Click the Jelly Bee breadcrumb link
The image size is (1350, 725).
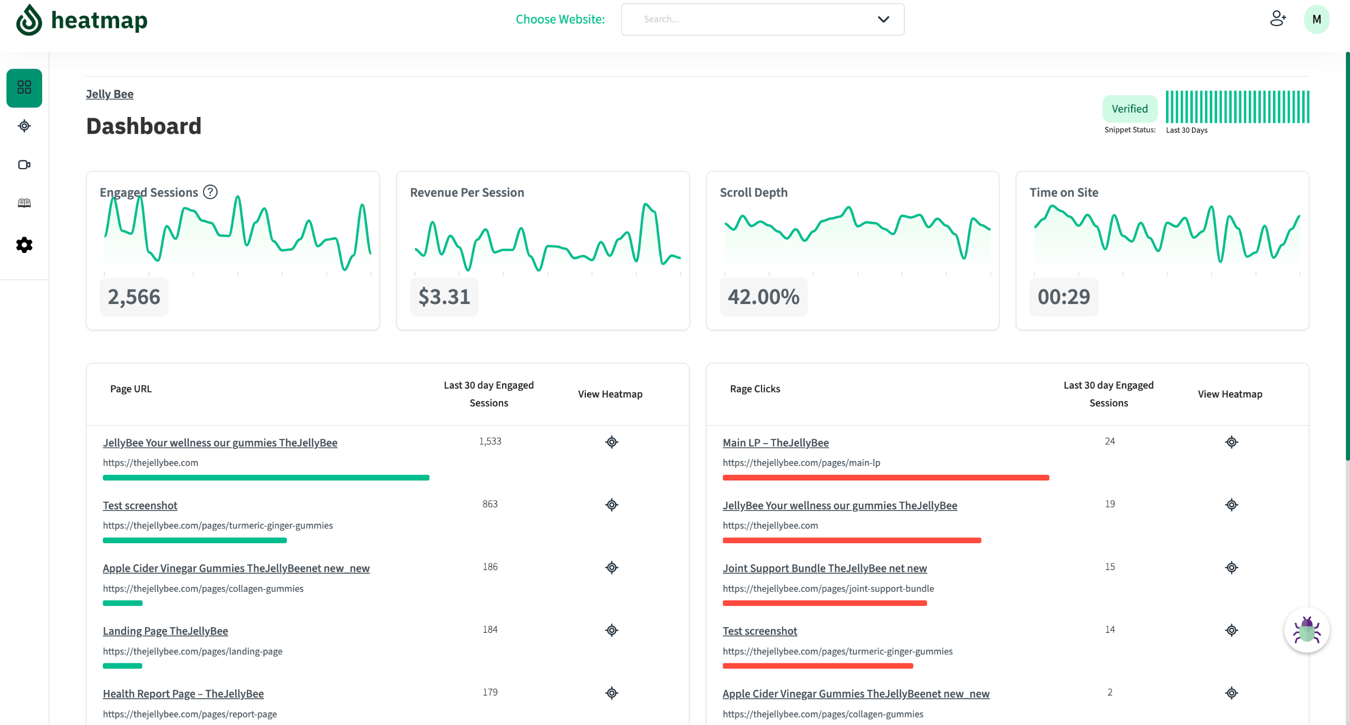click(x=110, y=94)
